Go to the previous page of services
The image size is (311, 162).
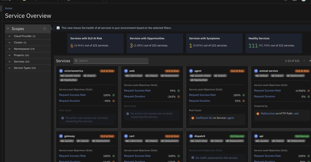tap(304, 61)
